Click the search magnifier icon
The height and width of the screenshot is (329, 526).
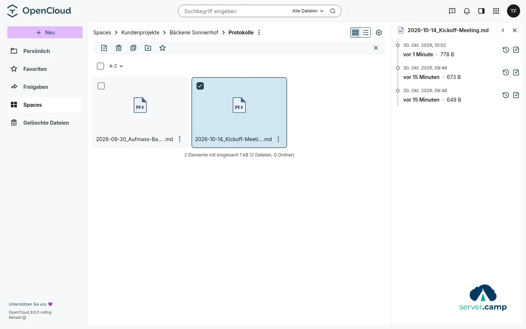[333, 11]
